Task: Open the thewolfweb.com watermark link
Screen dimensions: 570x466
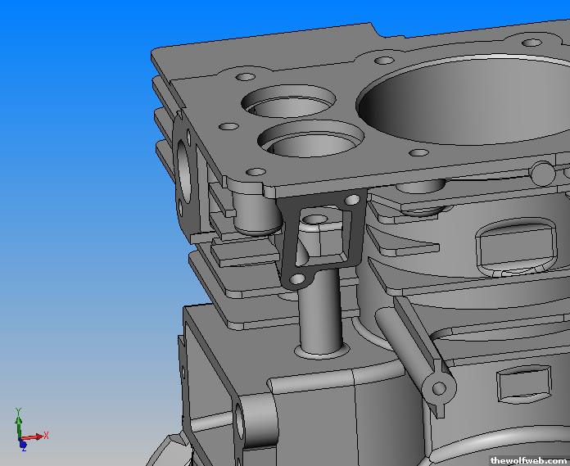Action: [x=528, y=460]
